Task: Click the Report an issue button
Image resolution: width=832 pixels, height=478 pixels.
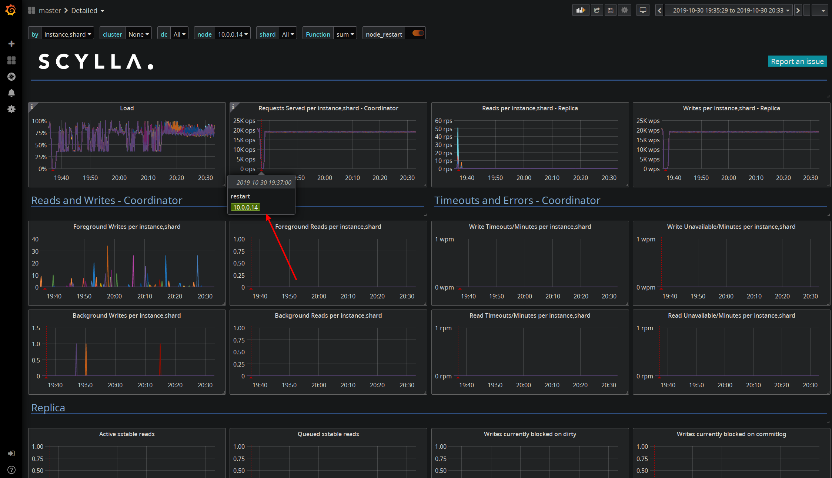Action: pos(797,61)
